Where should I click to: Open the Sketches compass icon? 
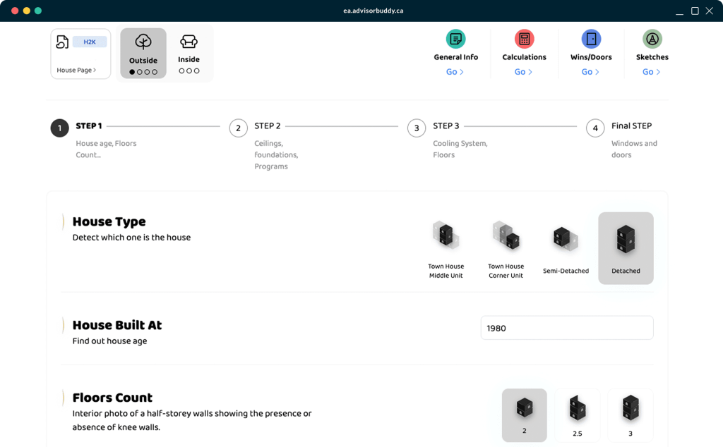(652, 39)
